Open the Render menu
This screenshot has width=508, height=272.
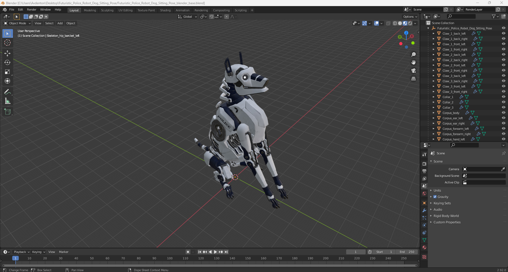click(32, 10)
